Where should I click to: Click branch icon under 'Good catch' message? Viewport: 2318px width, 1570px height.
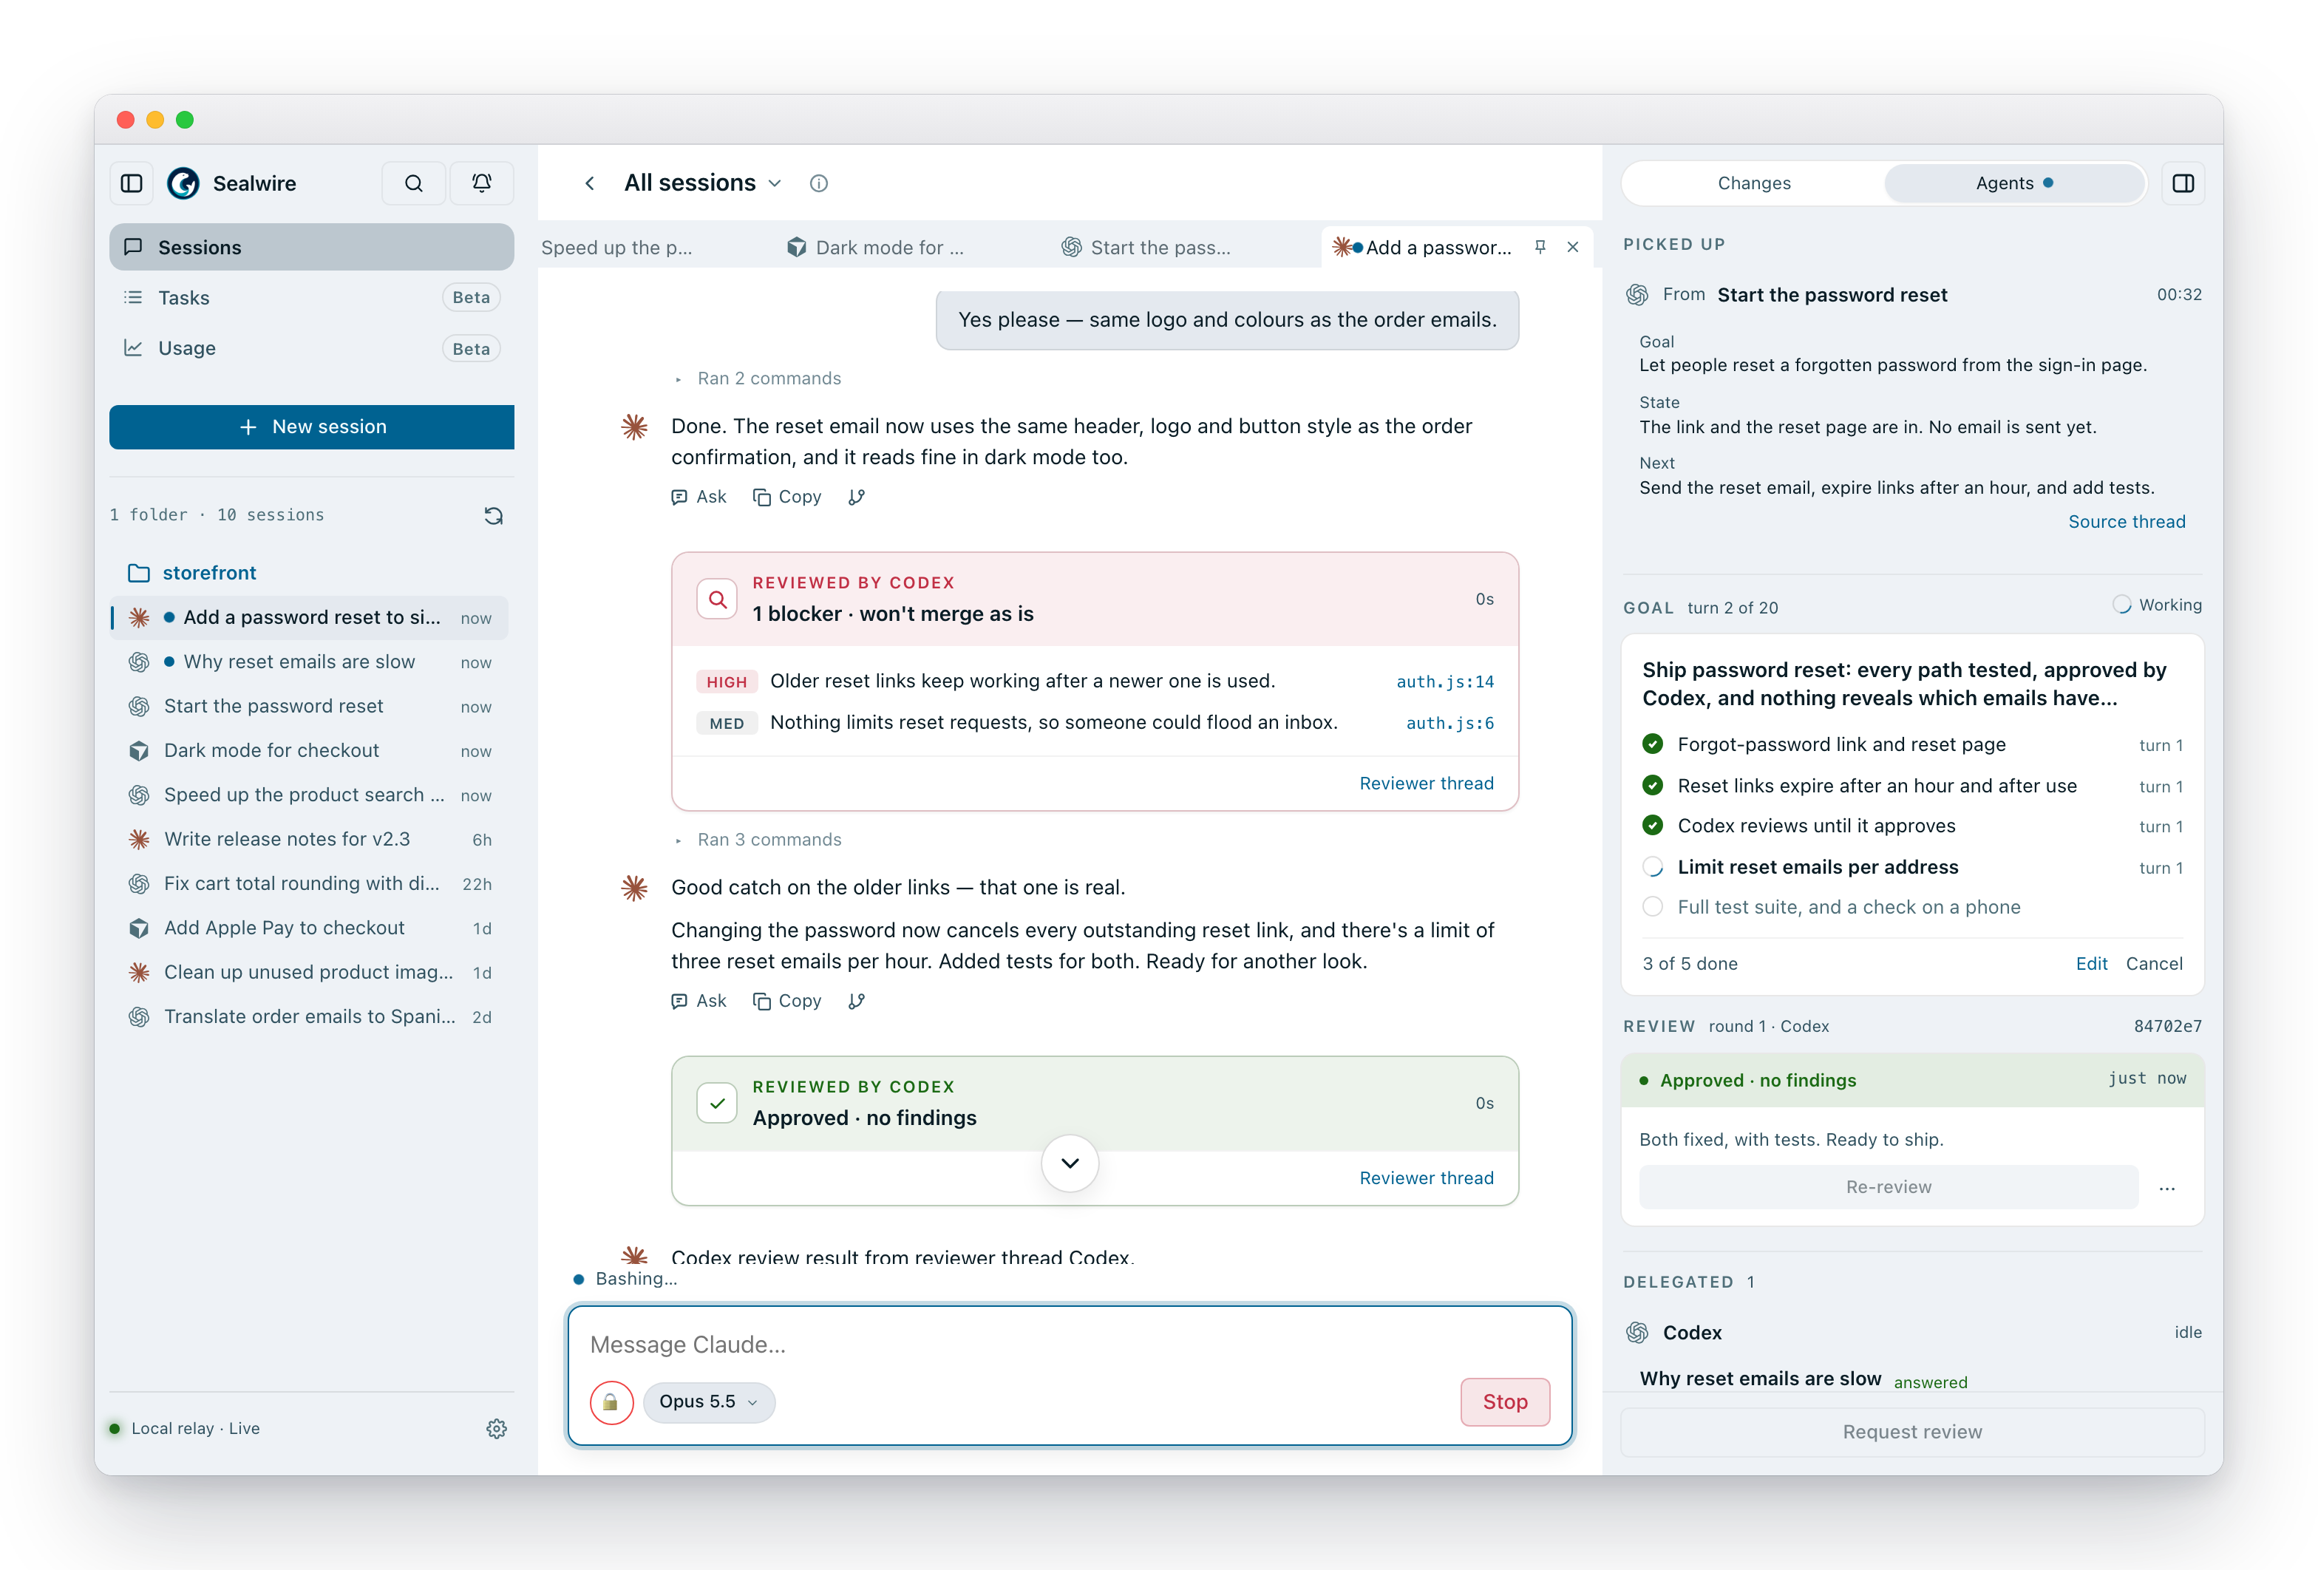pos(857,1002)
